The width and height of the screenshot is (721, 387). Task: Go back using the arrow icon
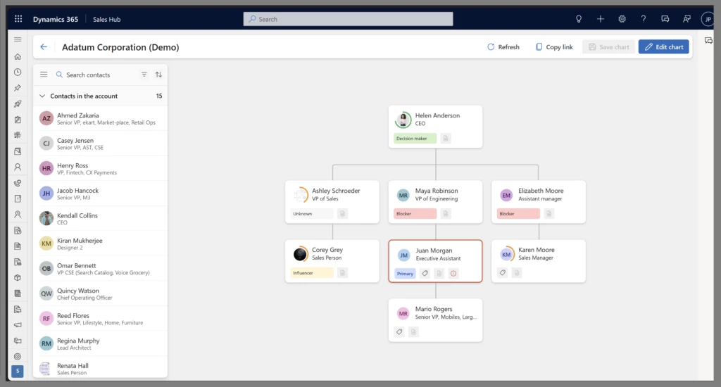pos(44,47)
